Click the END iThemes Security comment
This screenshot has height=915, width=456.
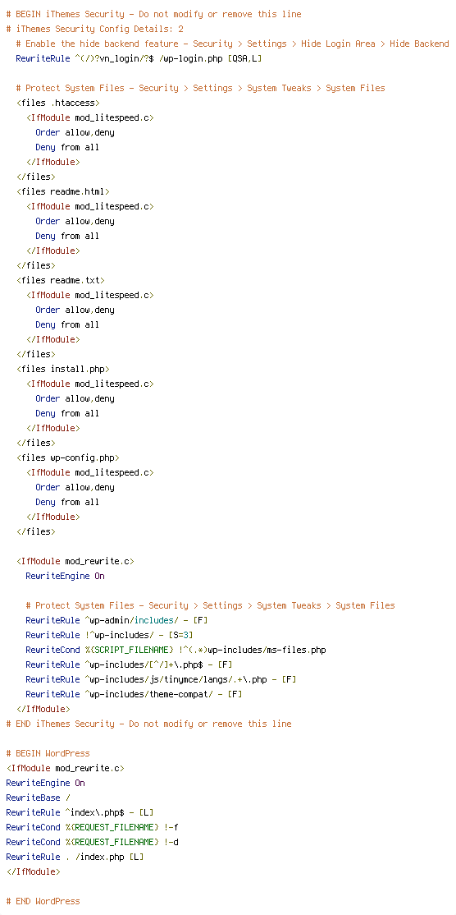[148, 724]
